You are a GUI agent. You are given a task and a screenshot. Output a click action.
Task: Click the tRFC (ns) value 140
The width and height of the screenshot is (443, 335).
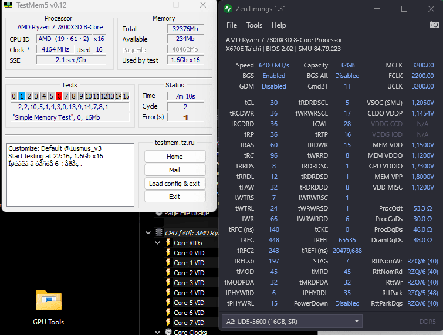tap(274, 229)
